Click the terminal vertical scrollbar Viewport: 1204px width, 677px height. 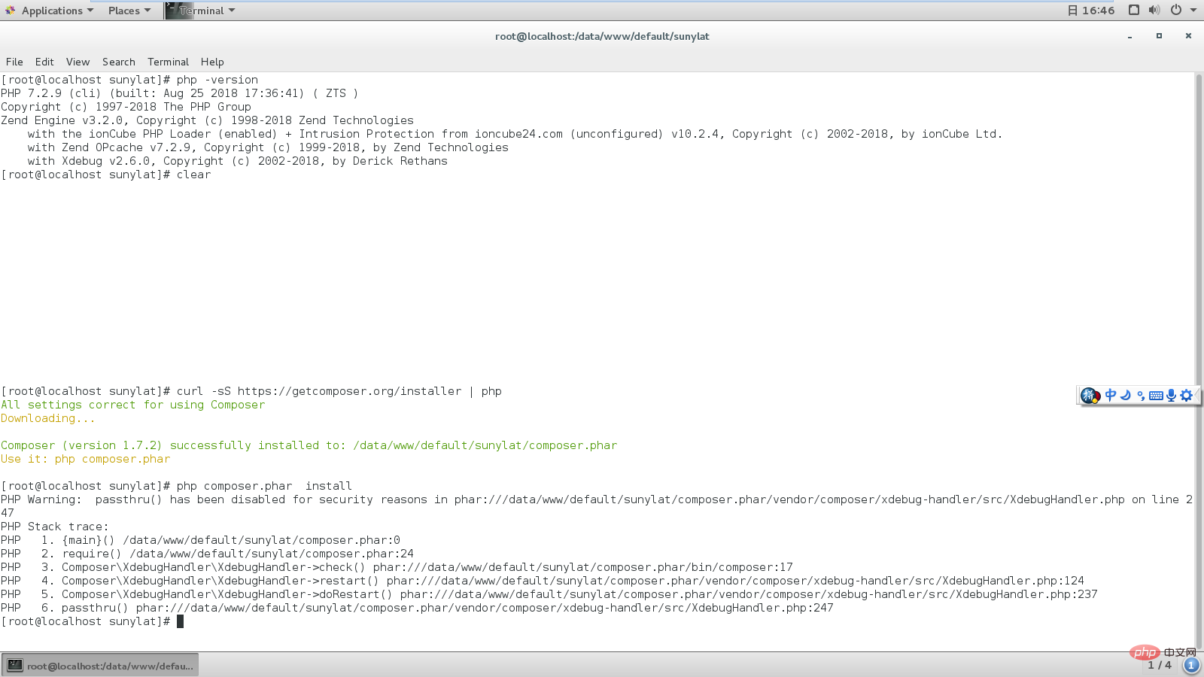pyautogui.click(x=1199, y=361)
